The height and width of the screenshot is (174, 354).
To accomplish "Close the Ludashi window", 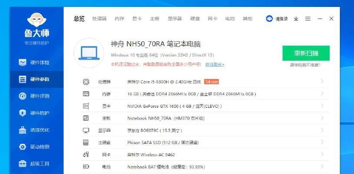I will [x=331, y=19].
